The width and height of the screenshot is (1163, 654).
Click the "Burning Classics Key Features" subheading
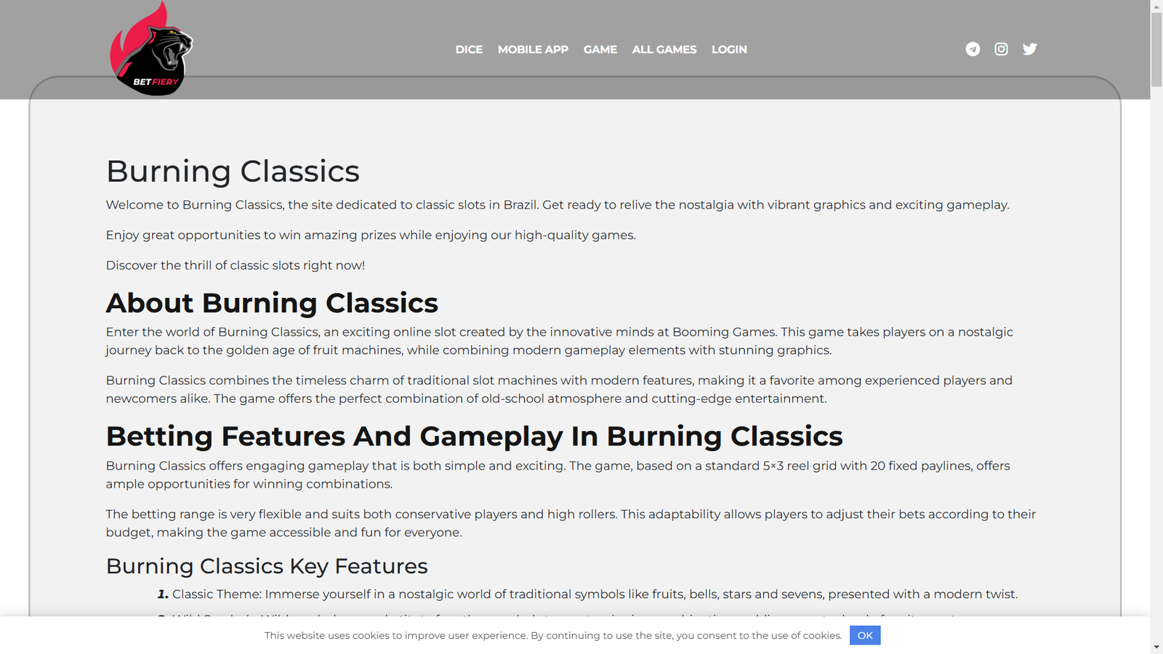point(267,566)
